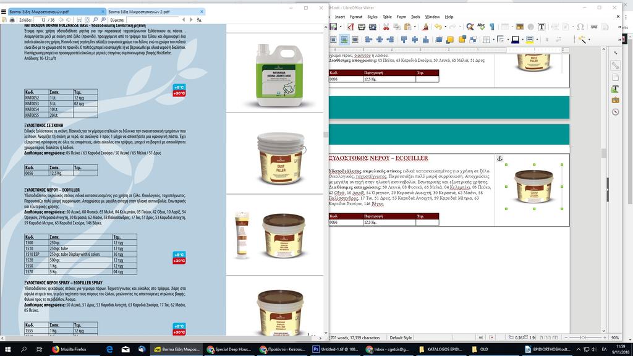Viewport: 633px width, 356px height.
Task: Switch to Inbox Chrome window in taskbar
Action: [x=387, y=349]
